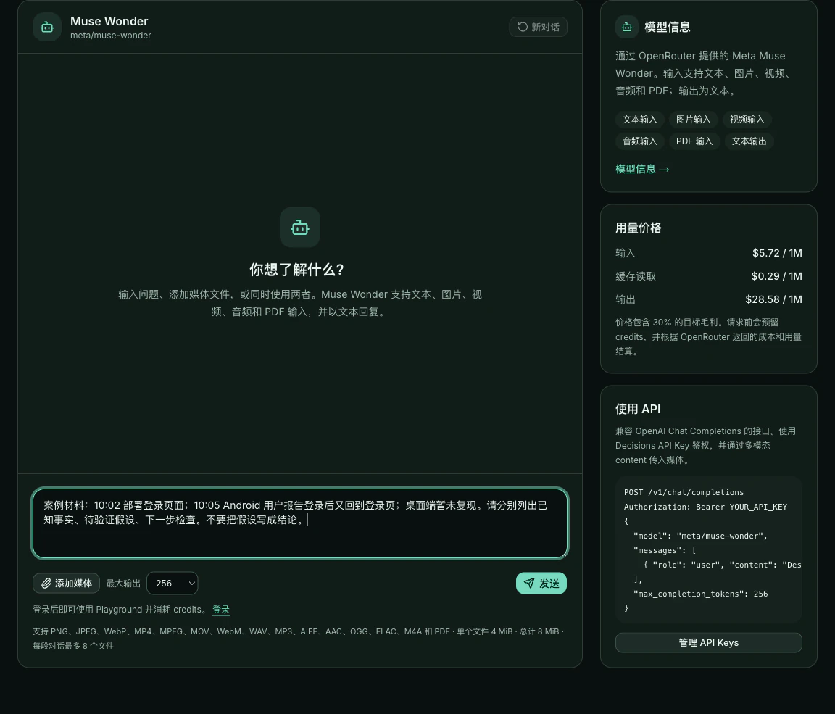Click the 你想了解什么？ heading
This screenshot has width=835, height=714.
(297, 270)
